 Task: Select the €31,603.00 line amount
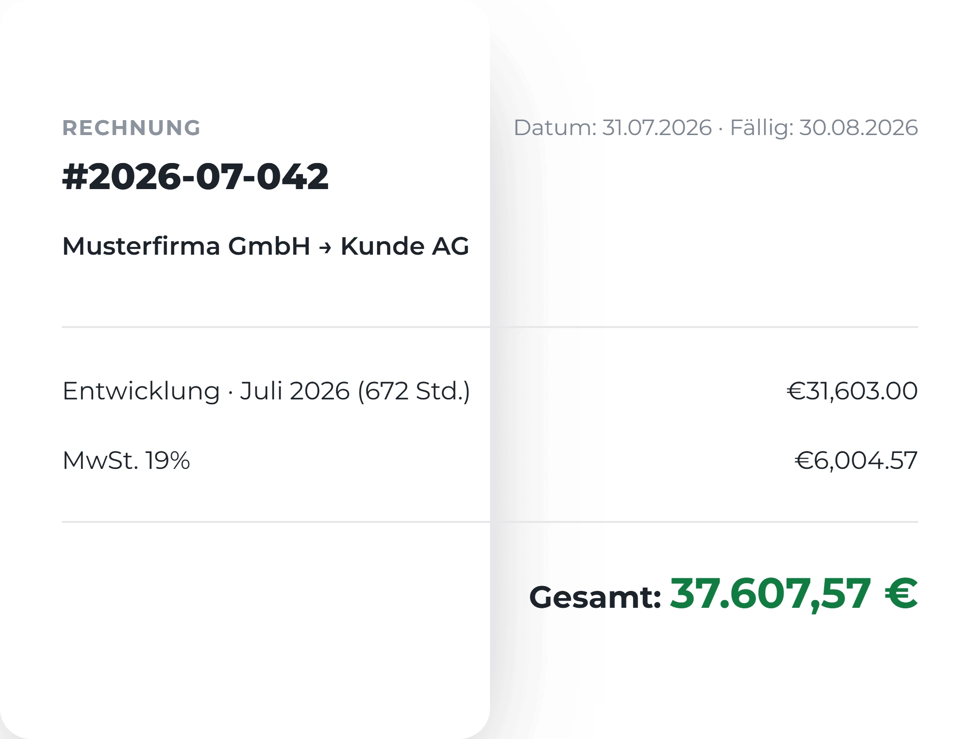852,391
